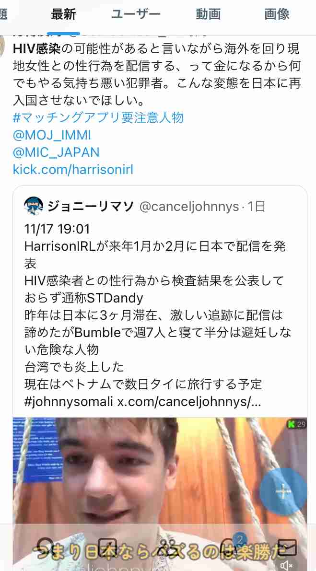Viewport: 316px width, 571px height.
Task: Switch to the 動画 tab
Action: click(x=208, y=14)
